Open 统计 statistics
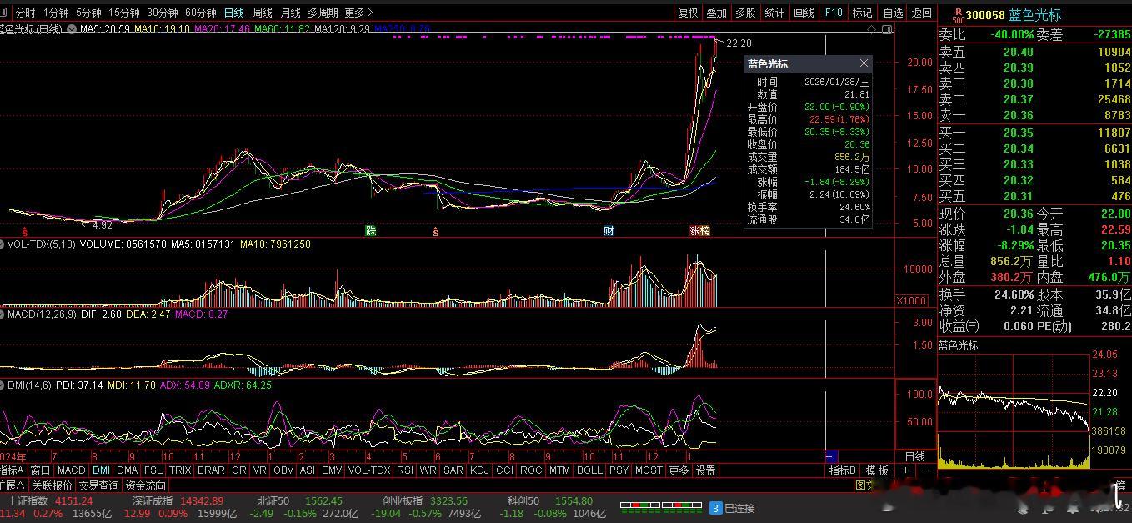Viewport: 1132px width, 523px height. [x=774, y=13]
